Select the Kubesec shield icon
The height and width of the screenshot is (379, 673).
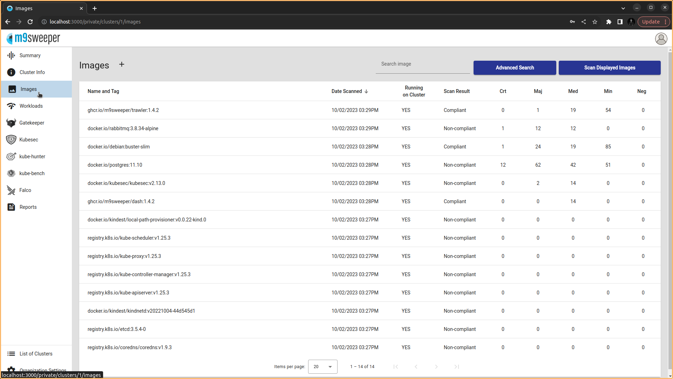click(x=11, y=140)
